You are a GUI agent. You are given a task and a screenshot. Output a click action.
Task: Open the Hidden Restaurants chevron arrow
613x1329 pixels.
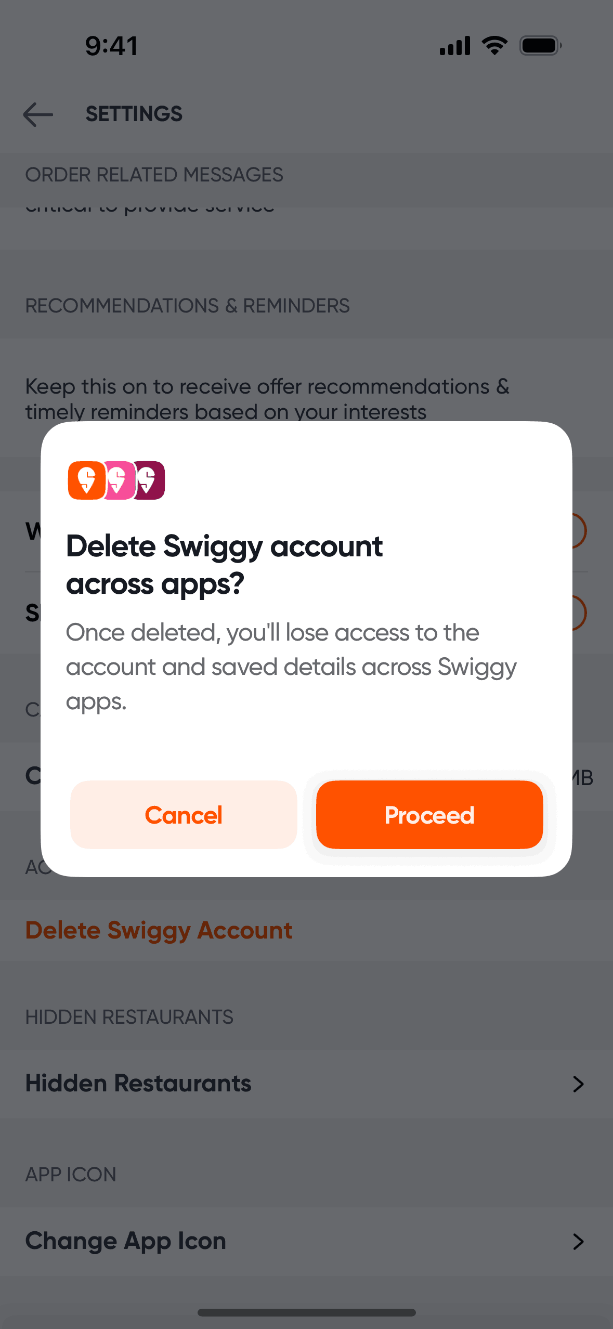(578, 1084)
